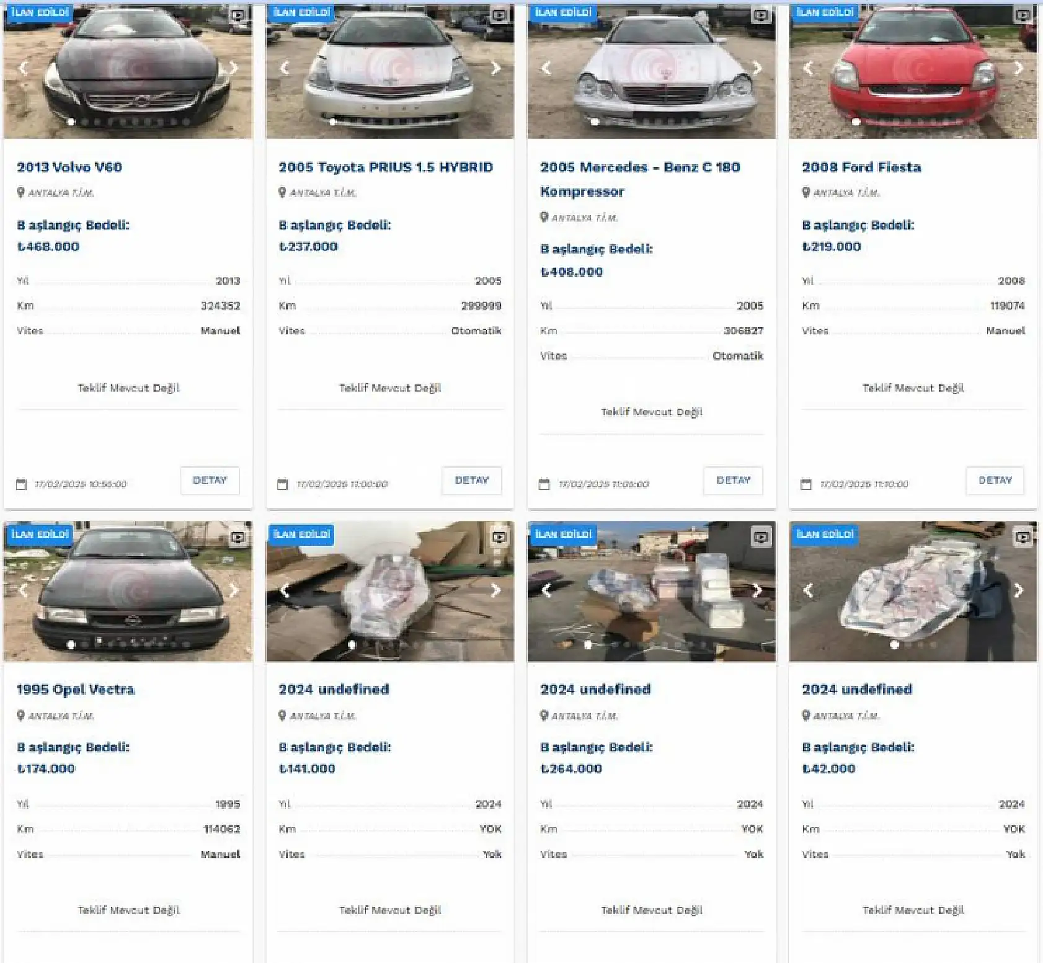Open video icon on Toyota Prius card
This screenshot has width=1043, height=963.
(500, 15)
